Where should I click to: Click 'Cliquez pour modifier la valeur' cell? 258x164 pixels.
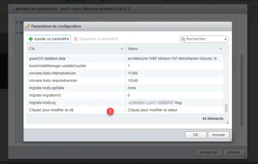point(175,110)
